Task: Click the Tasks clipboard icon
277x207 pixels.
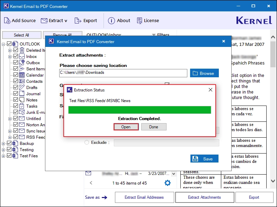Action: [x=22, y=106]
